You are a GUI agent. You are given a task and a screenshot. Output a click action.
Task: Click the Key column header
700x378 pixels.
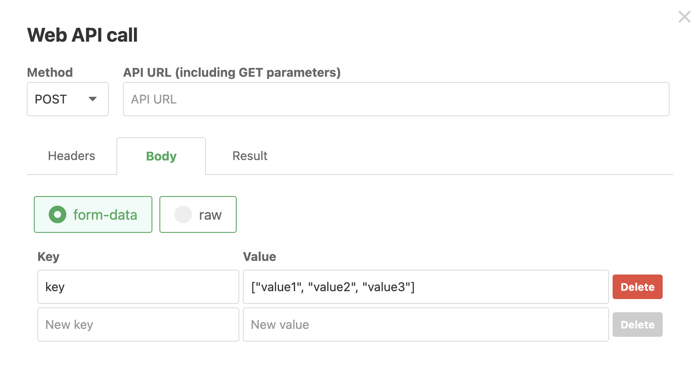pos(48,257)
